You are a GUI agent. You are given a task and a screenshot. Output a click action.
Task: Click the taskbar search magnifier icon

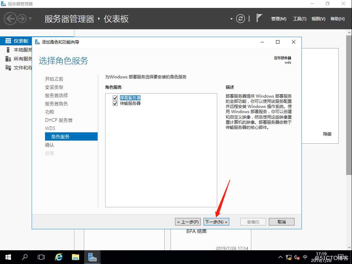pyautogui.click(x=25, y=257)
